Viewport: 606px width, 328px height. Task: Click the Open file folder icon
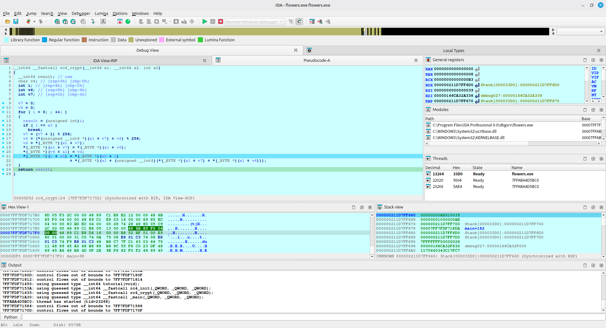pyautogui.click(x=8, y=21)
